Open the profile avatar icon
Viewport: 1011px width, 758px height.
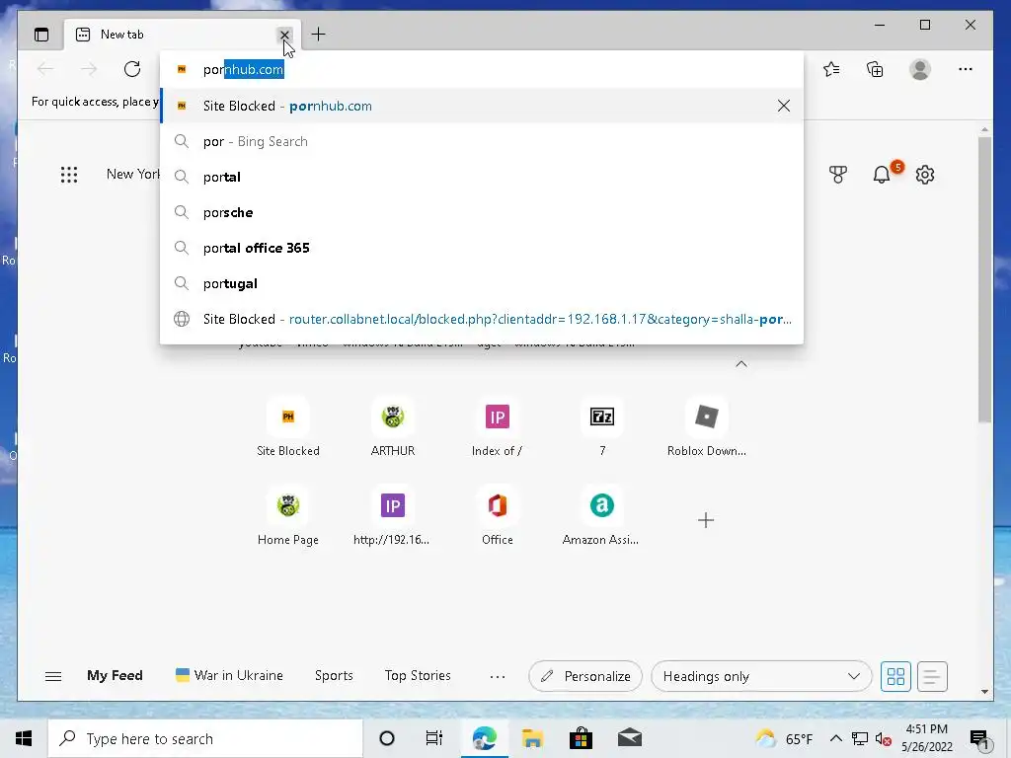(920, 69)
